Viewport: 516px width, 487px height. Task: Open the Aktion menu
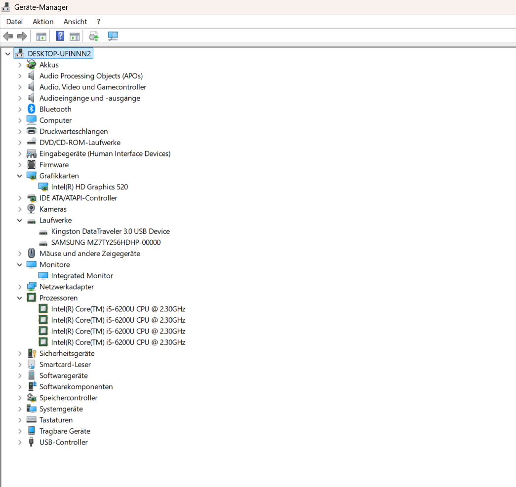pyautogui.click(x=43, y=22)
